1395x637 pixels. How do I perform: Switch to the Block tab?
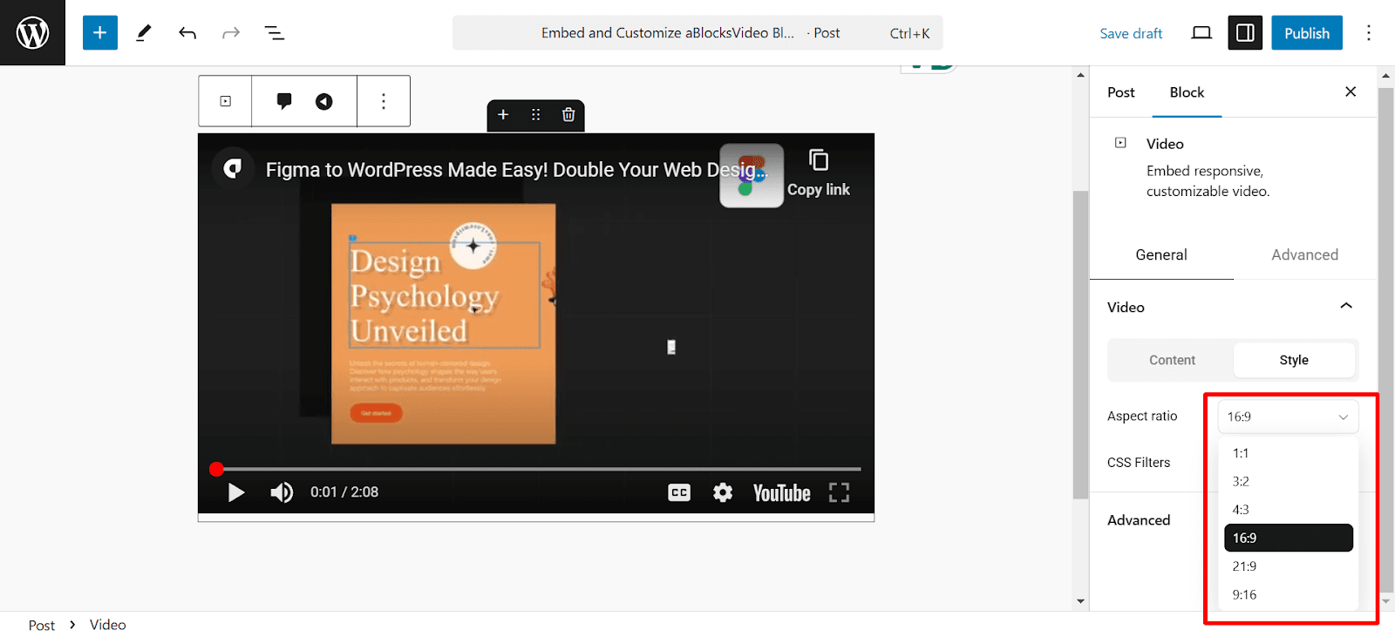coord(1187,92)
